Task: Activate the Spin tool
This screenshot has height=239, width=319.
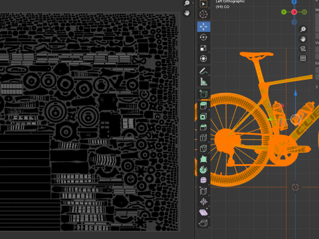Action: tap(203, 170)
